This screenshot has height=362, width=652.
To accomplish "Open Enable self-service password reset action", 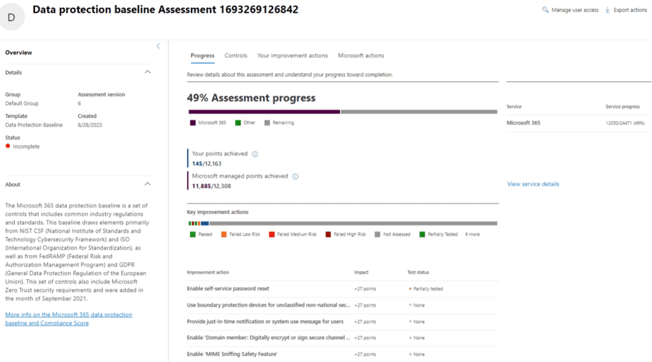I will (x=228, y=288).
